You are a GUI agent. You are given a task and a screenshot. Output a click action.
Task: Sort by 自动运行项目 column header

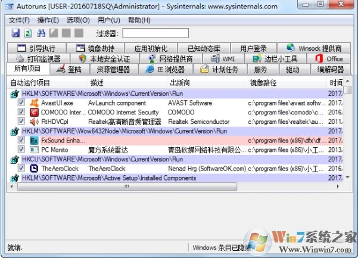click(x=47, y=82)
